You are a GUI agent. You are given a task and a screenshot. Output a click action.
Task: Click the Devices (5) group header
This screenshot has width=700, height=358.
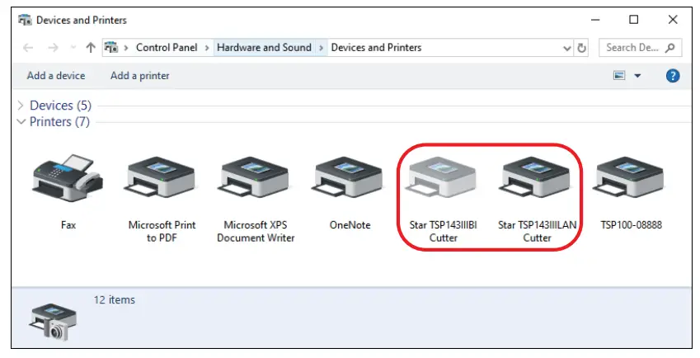tap(60, 106)
